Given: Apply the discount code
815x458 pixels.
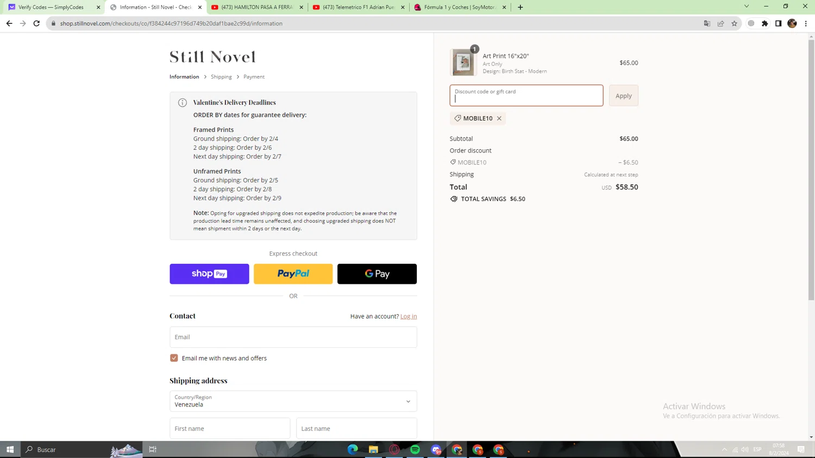Looking at the screenshot, I should point(623,96).
